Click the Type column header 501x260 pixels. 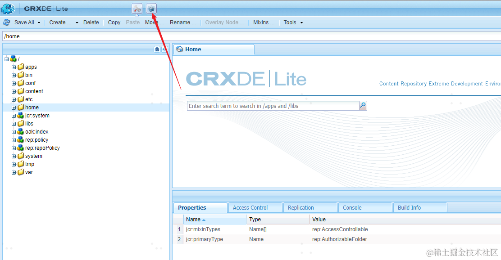click(x=278, y=220)
